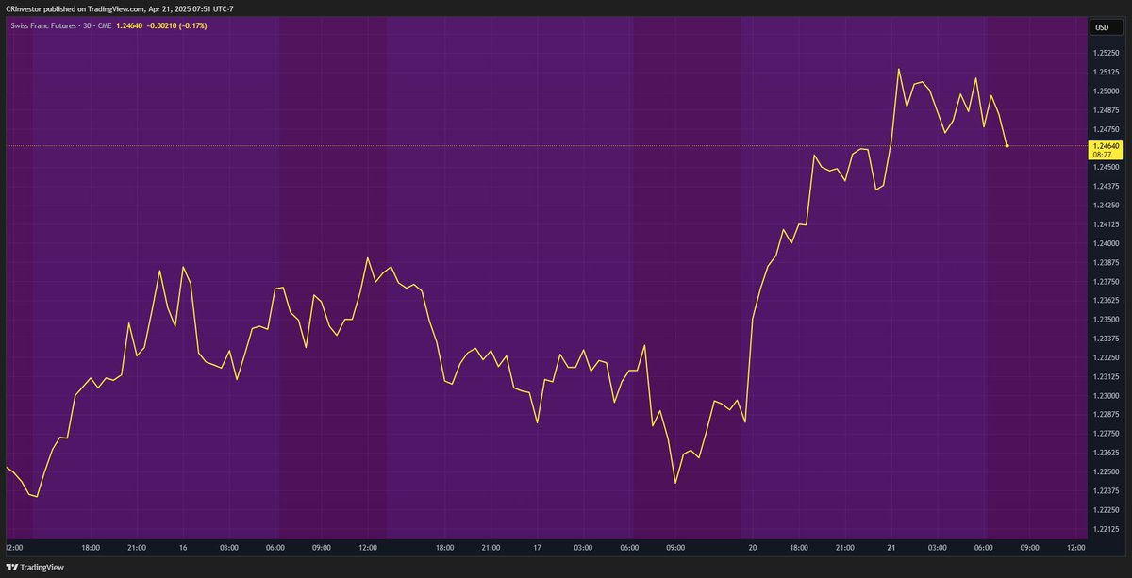Click the date label 16 on time axis
The image size is (1132, 578).
(183, 547)
